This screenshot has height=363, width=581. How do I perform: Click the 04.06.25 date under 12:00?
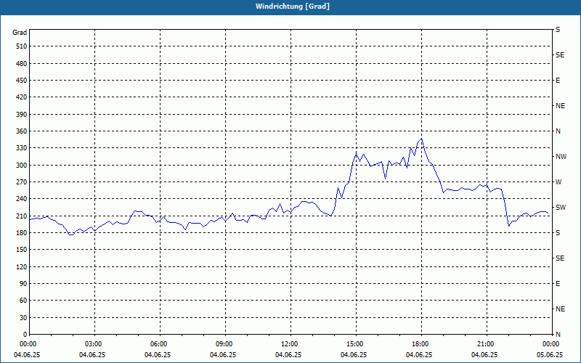tap(288, 355)
